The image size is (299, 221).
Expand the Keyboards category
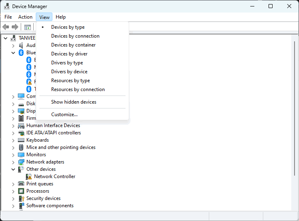pos(13,140)
